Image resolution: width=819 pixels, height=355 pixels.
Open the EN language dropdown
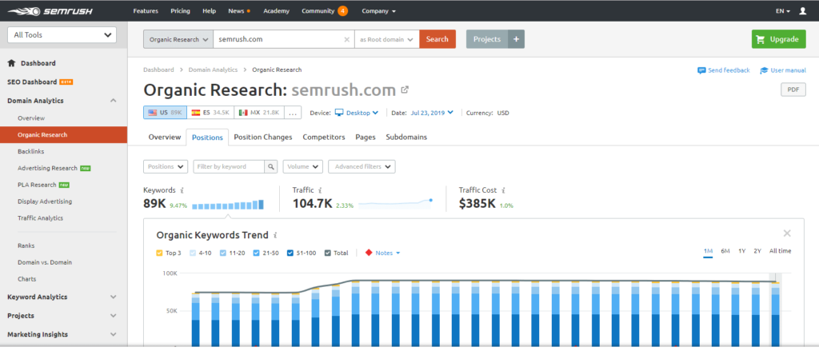783,11
